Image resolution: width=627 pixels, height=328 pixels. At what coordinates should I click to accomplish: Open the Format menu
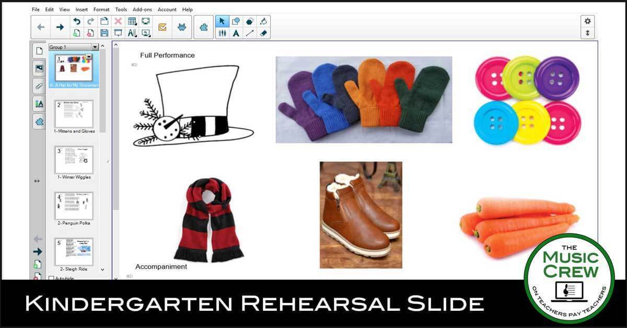point(101,9)
